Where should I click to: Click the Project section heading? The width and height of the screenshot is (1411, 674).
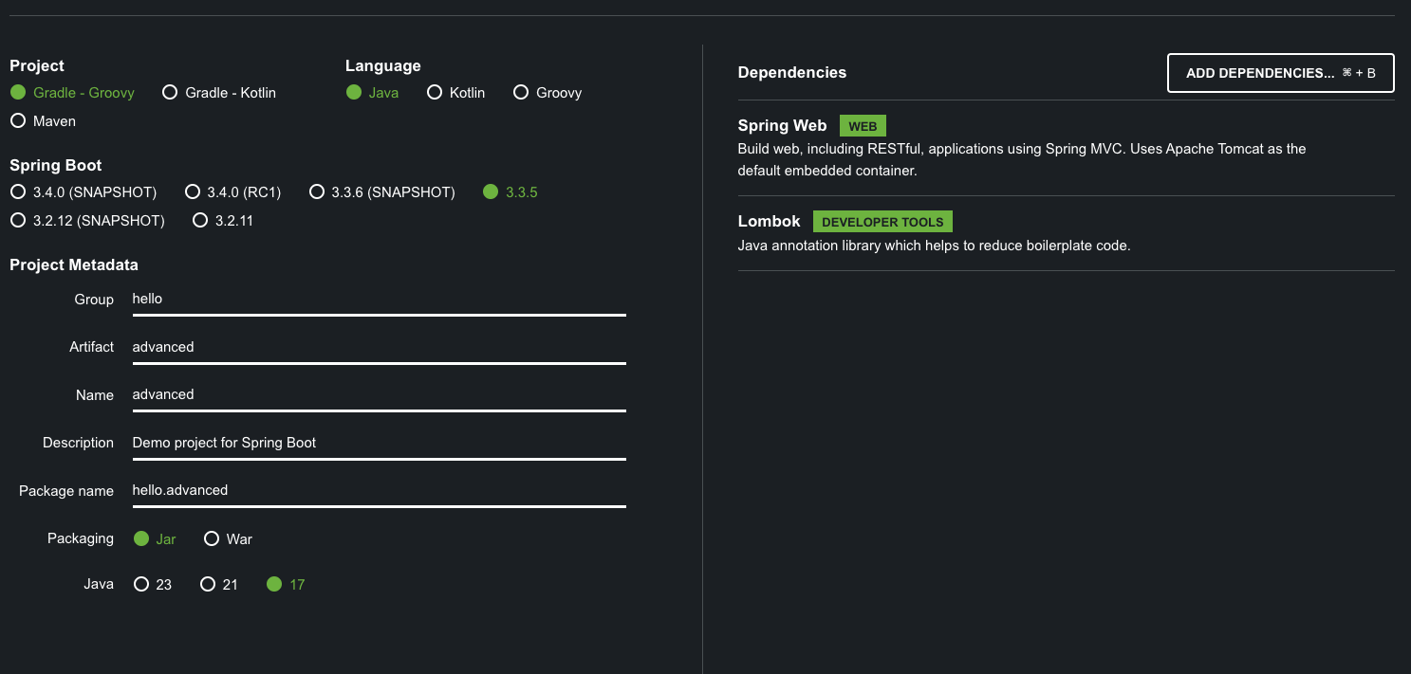37,66
